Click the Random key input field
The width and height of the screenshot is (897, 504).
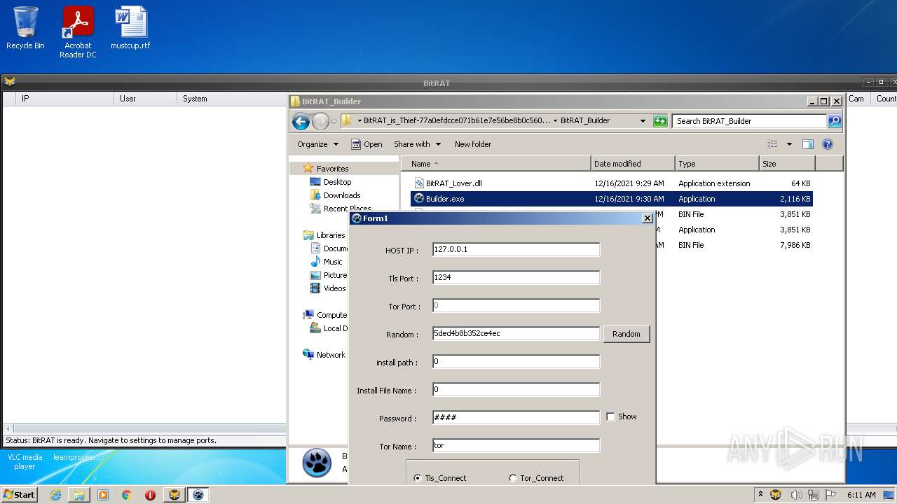pos(516,333)
